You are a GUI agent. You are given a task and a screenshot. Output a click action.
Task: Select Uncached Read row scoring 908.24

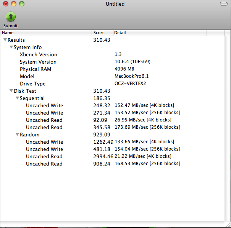[112, 164]
